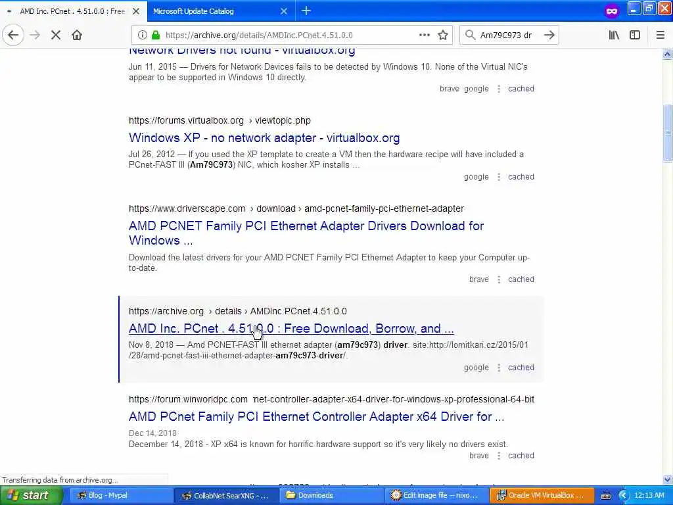Open cached copy of winworldpc result
Viewport: 673px width, 505px height.
tap(521, 455)
